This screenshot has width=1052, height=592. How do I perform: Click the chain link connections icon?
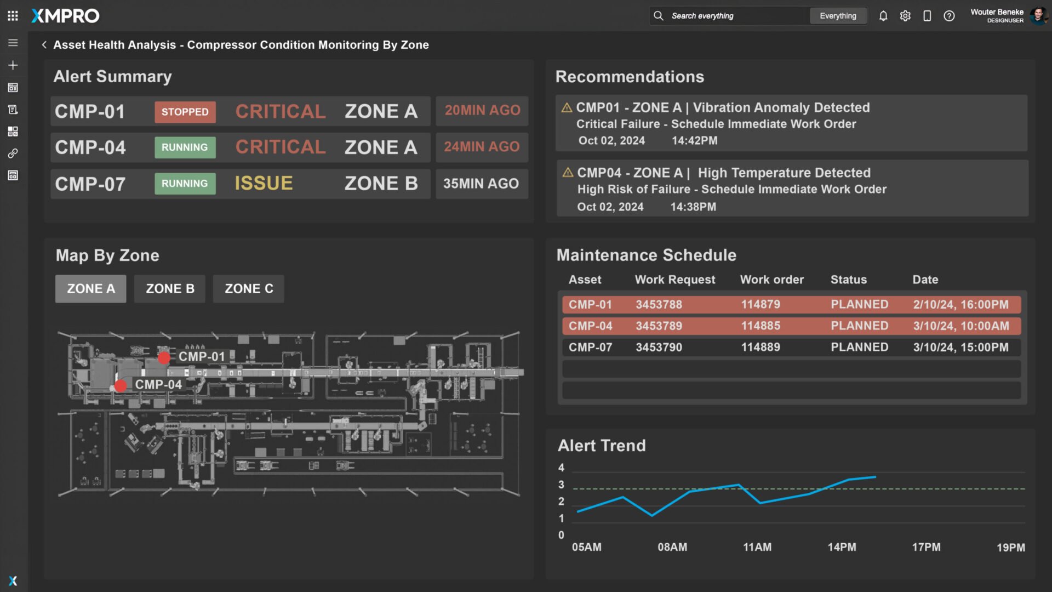point(13,153)
